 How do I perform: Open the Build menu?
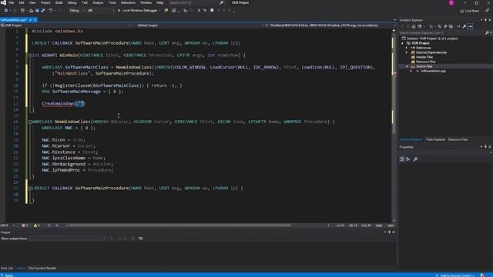point(59,2)
